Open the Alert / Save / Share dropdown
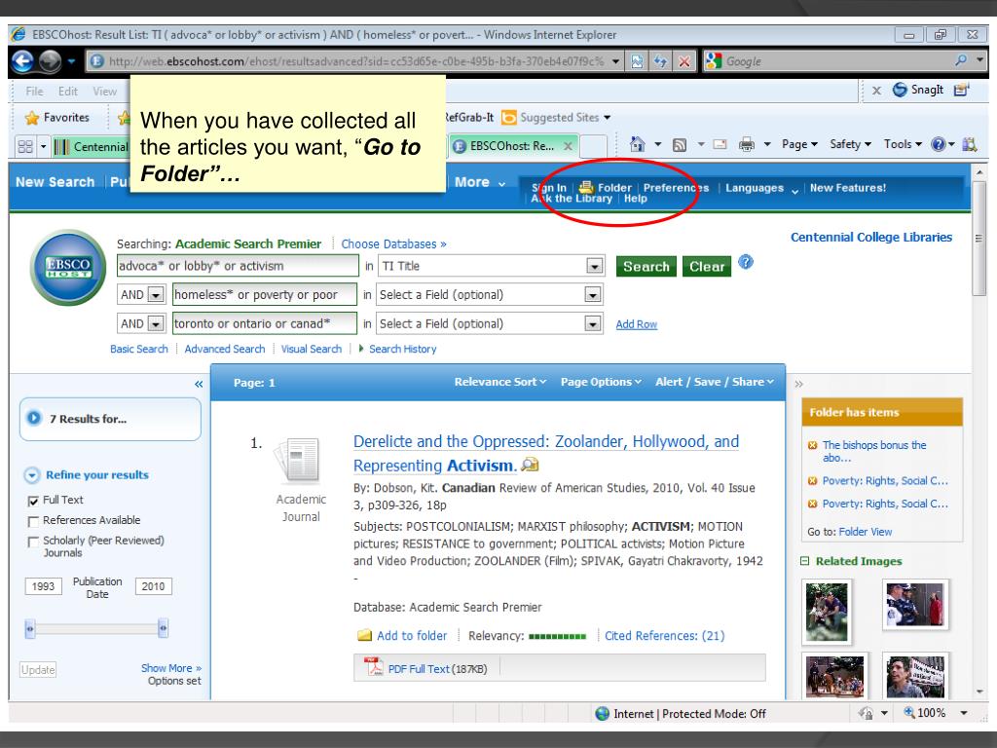The image size is (997, 748). [715, 382]
